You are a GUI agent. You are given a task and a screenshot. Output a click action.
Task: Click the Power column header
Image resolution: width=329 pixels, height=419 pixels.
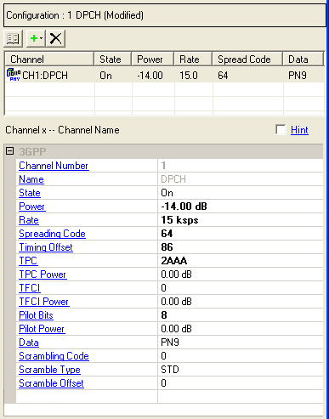click(153, 59)
